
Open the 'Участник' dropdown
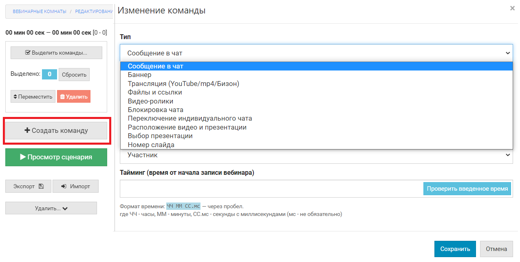pyautogui.click(x=316, y=155)
